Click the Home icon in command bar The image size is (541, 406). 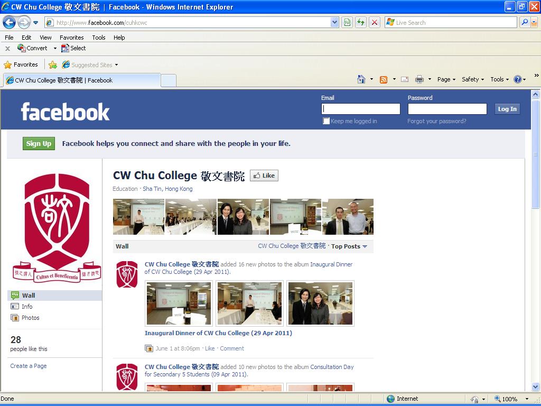[361, 79]
